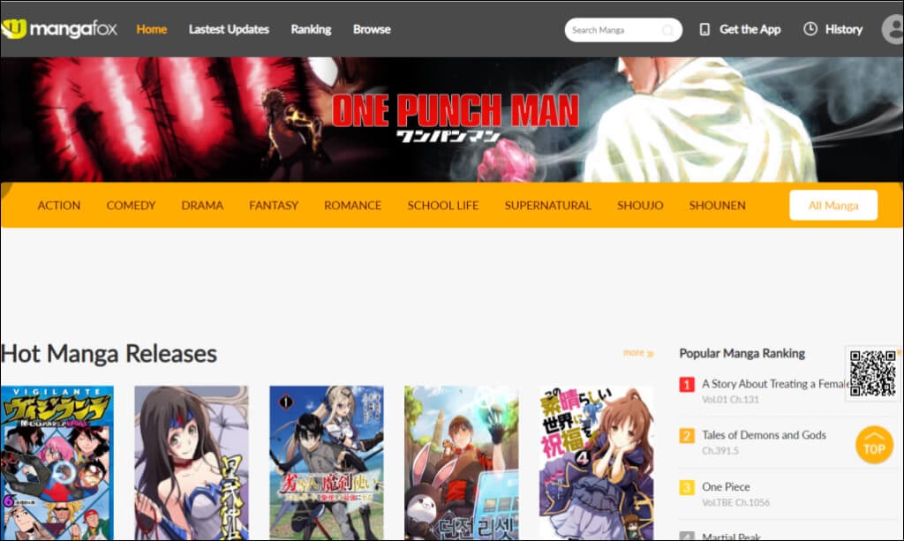Open the swordsman volume 1 manga cover
The width and height of the screenshot is (904, 541).
327,462
